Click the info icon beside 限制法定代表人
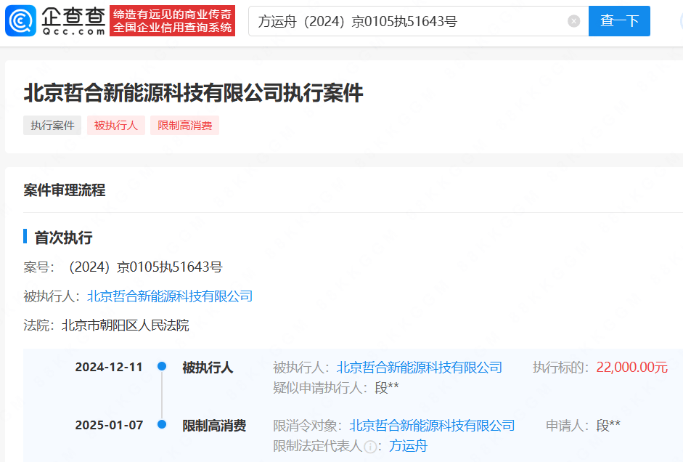The width and height of the screenshot is (683, 462). pyautogui.click(x=370, y=447)
